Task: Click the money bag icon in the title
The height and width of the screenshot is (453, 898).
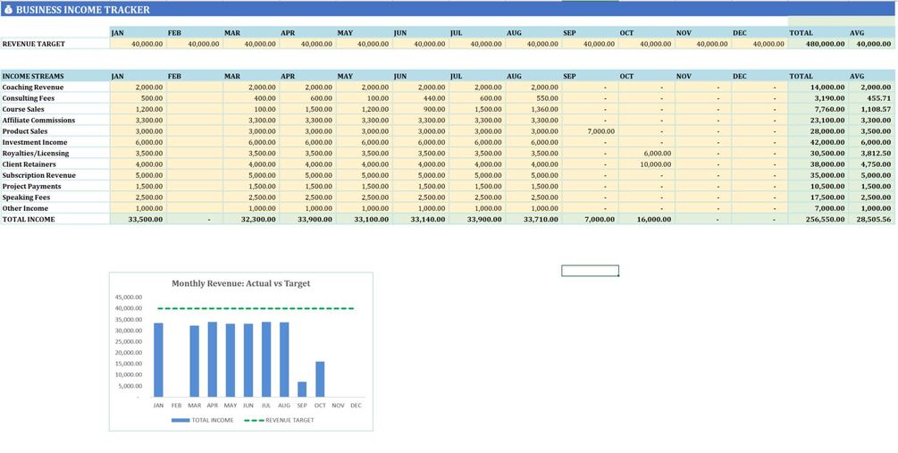Action: [x=7, y=10]
